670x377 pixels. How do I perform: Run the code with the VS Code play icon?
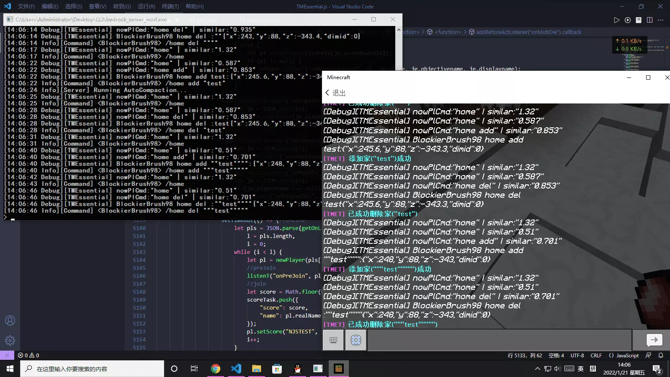[x=616, y=20]
